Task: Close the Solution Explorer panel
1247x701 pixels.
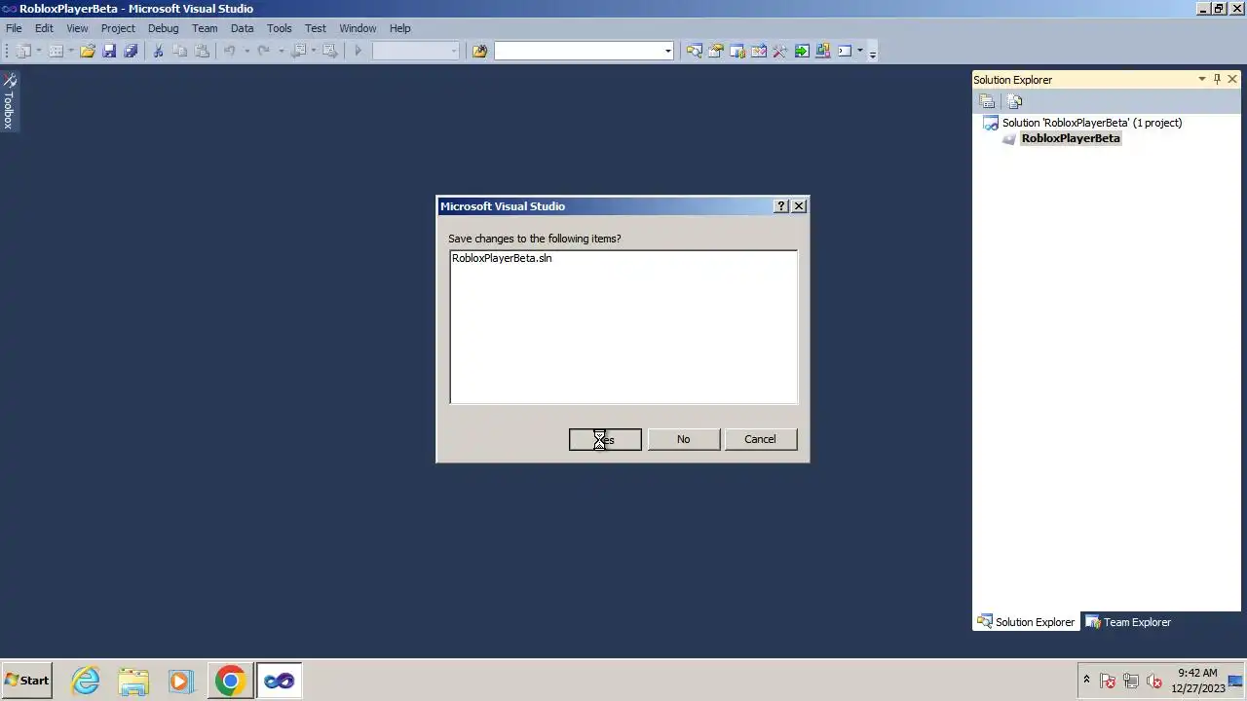Action: 1232,79
